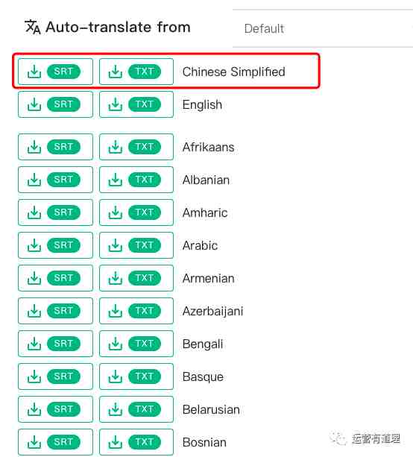
Task: Download Belarusian SRT subtitle file
Action: pyautogui.click(x=55, y=409)
